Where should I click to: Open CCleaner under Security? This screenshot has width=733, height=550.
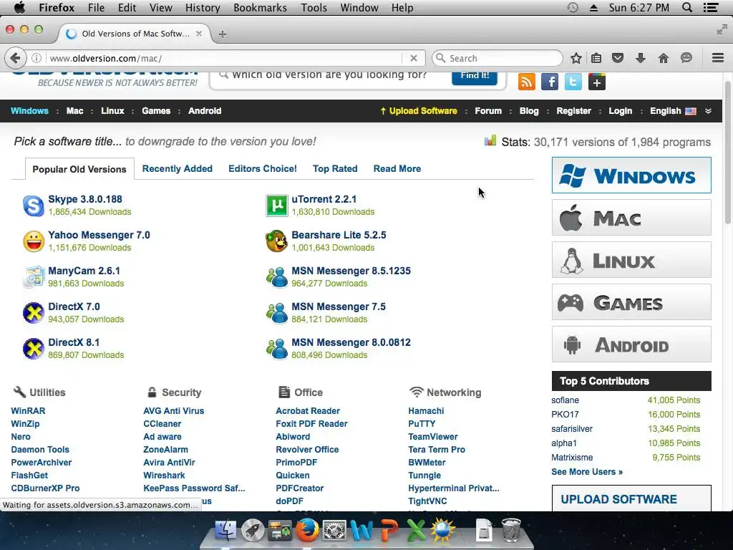[x=162, y=424]
